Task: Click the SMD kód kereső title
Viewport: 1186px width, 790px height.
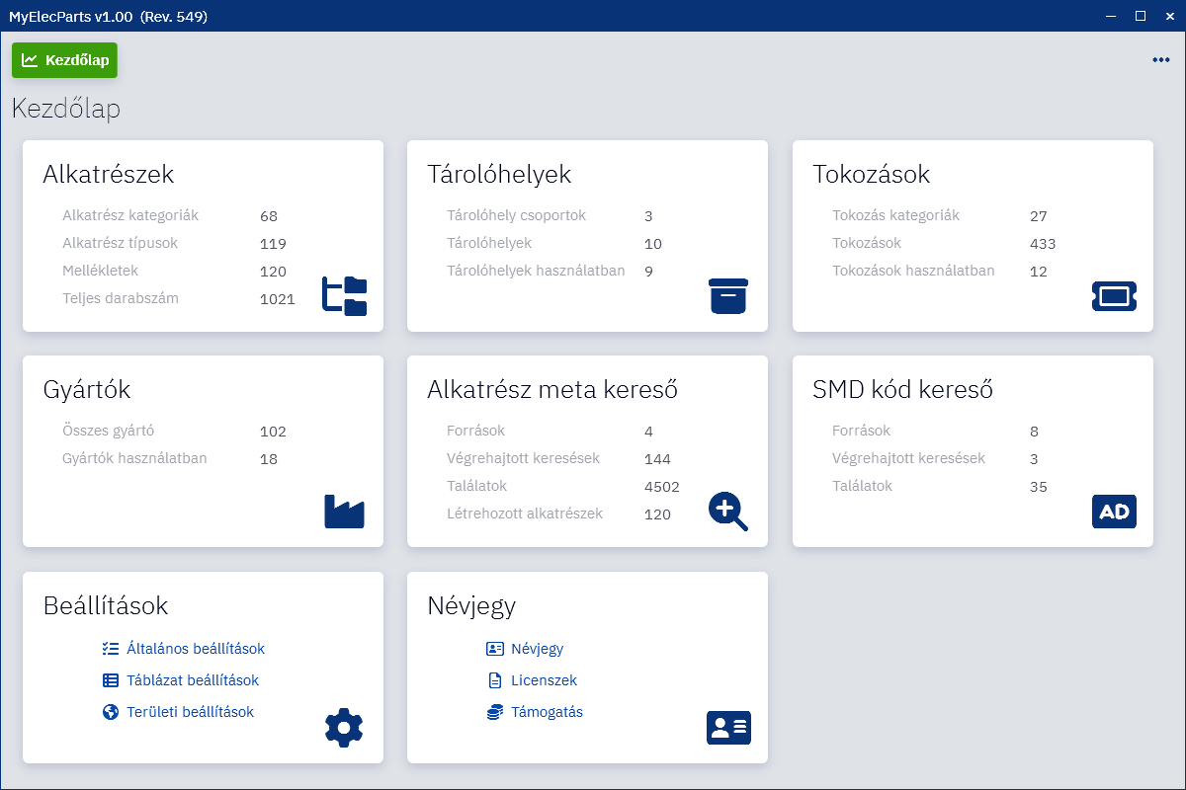Action: tap(903, 390)
